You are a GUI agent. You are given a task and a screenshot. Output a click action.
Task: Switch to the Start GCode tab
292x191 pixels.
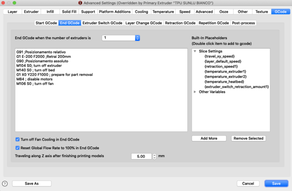(x=46, y=23)
